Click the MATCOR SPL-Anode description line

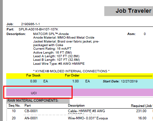point(51,34)
